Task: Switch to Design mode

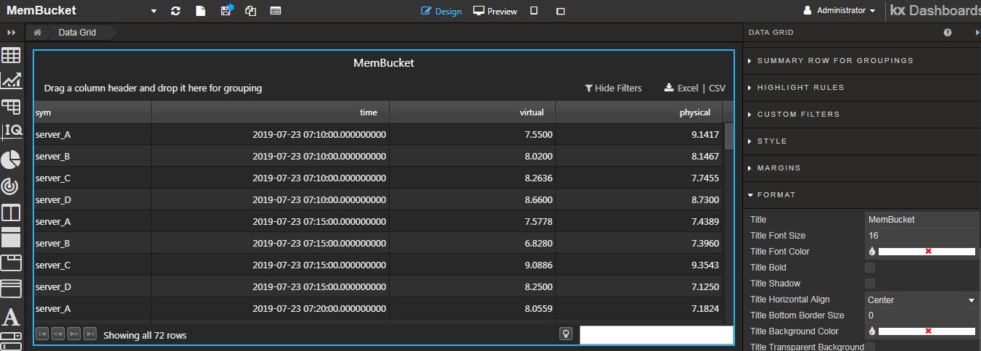Action: 441,11
